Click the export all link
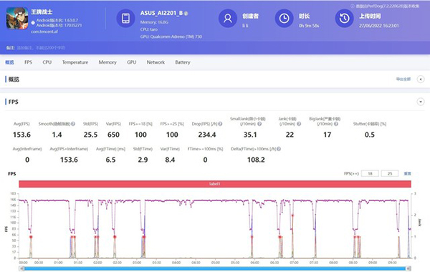Viewport: 430px width, 272px height. click(x=403, y=79)
